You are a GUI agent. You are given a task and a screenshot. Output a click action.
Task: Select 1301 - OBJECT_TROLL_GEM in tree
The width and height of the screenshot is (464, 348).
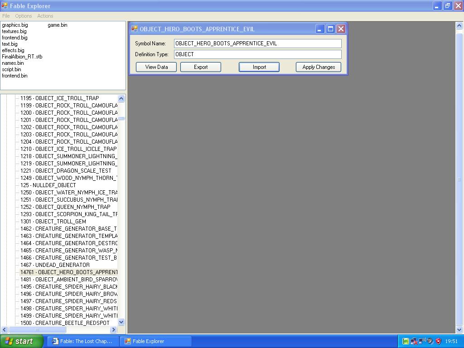point(53,222)
